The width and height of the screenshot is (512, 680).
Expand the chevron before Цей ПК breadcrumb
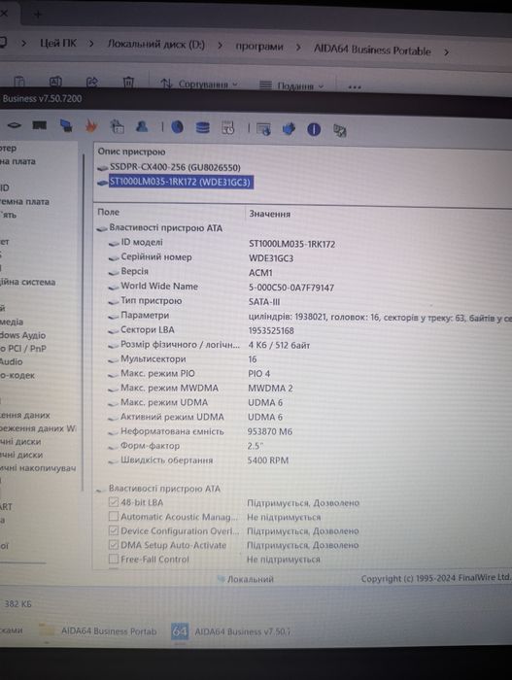point(24,43)
